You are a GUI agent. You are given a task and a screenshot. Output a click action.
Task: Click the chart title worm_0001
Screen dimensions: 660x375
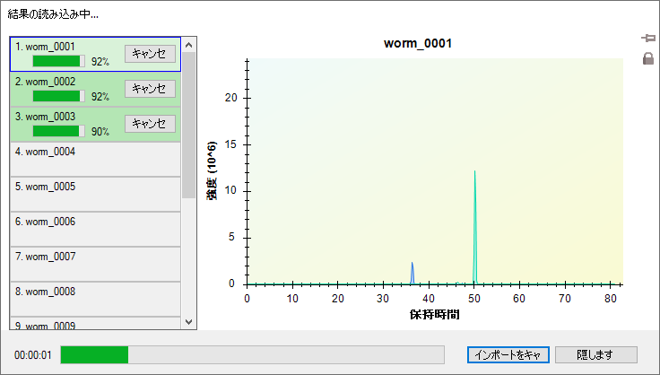[418, 43]
